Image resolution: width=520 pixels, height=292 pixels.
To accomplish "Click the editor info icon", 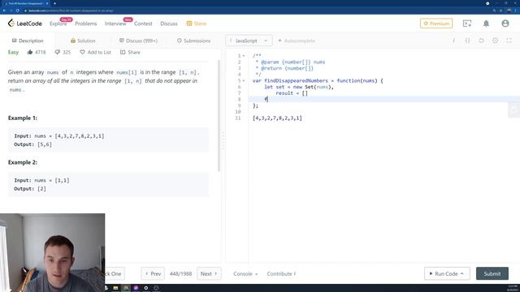I will pos(453,41).
